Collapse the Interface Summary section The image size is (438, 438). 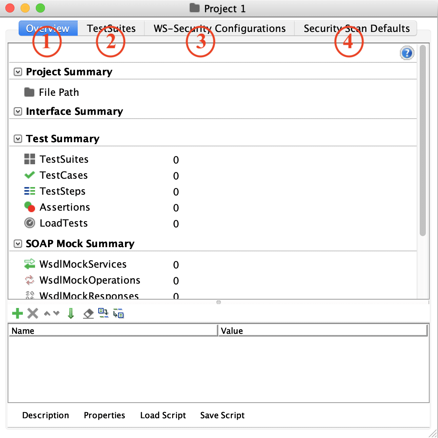pyautogui.click(x=18, y=111)
